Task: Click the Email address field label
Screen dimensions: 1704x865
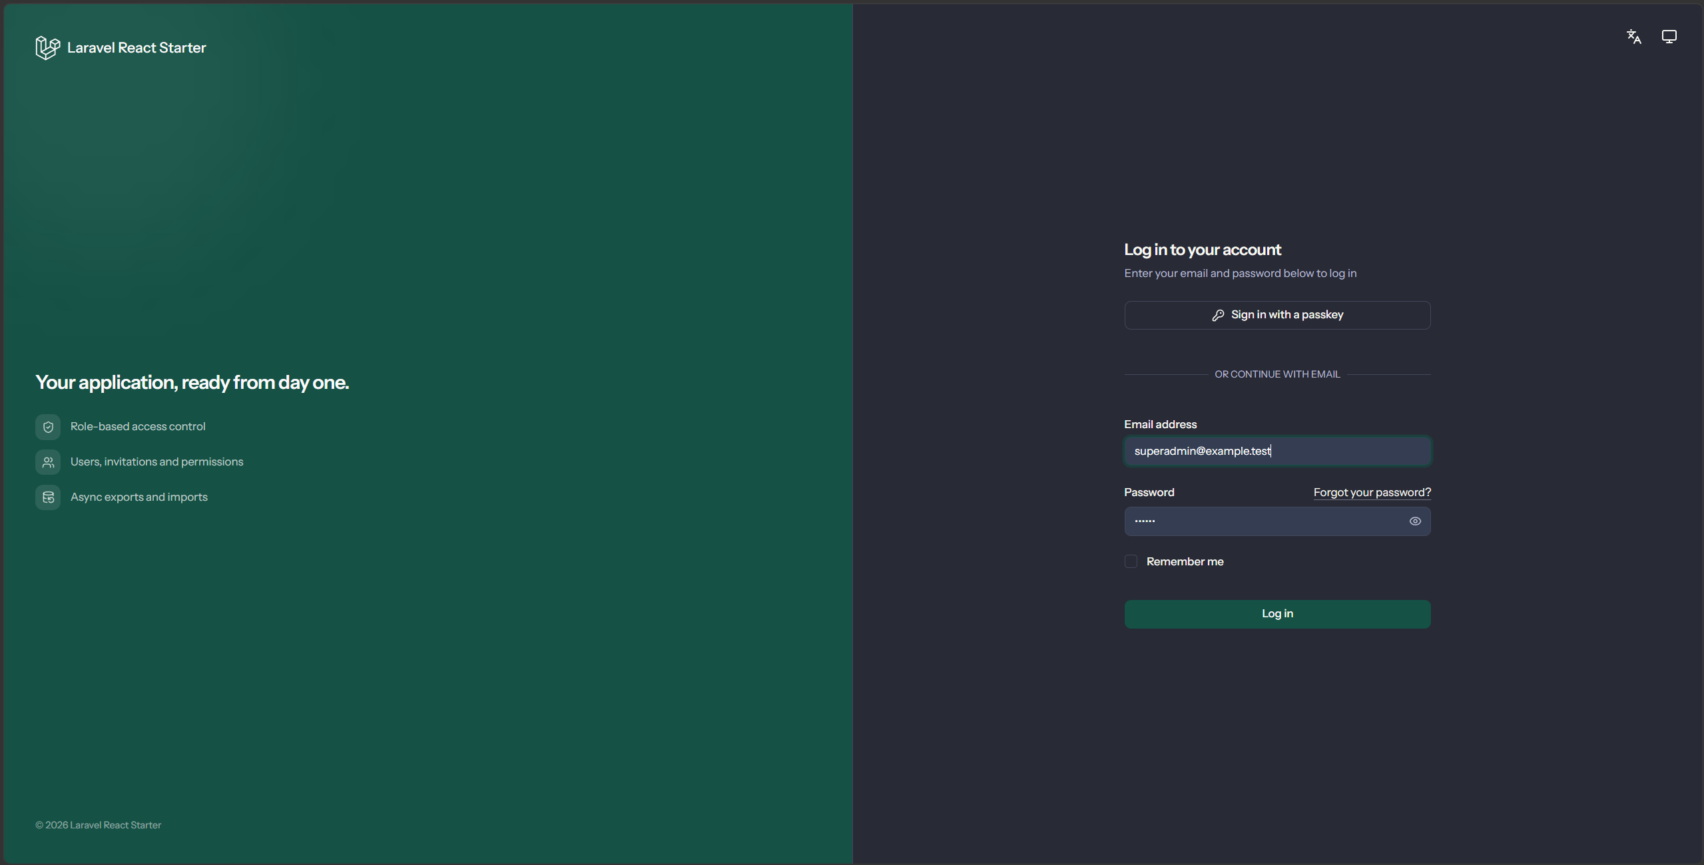Action: [1160, 424]
